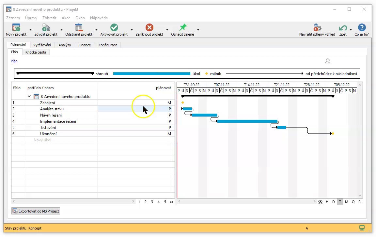Click the Zdvojit projekt icon
376x237 pixels.
pos(46,28)
